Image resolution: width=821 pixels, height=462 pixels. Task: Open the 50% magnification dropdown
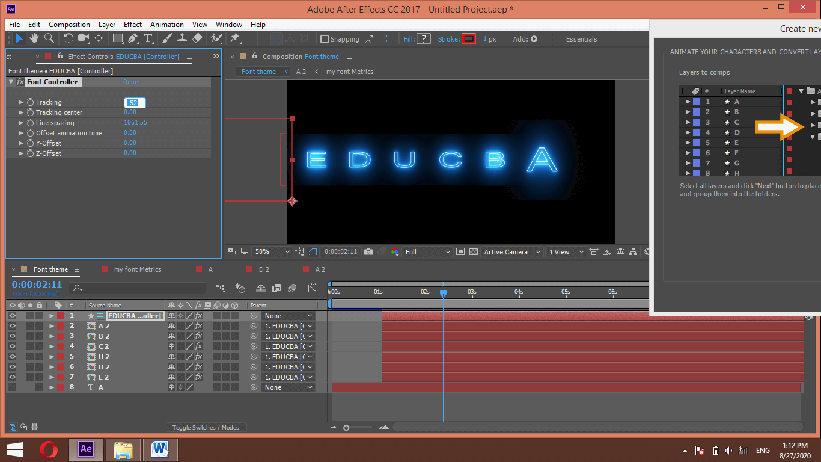[x=272, y=252]
